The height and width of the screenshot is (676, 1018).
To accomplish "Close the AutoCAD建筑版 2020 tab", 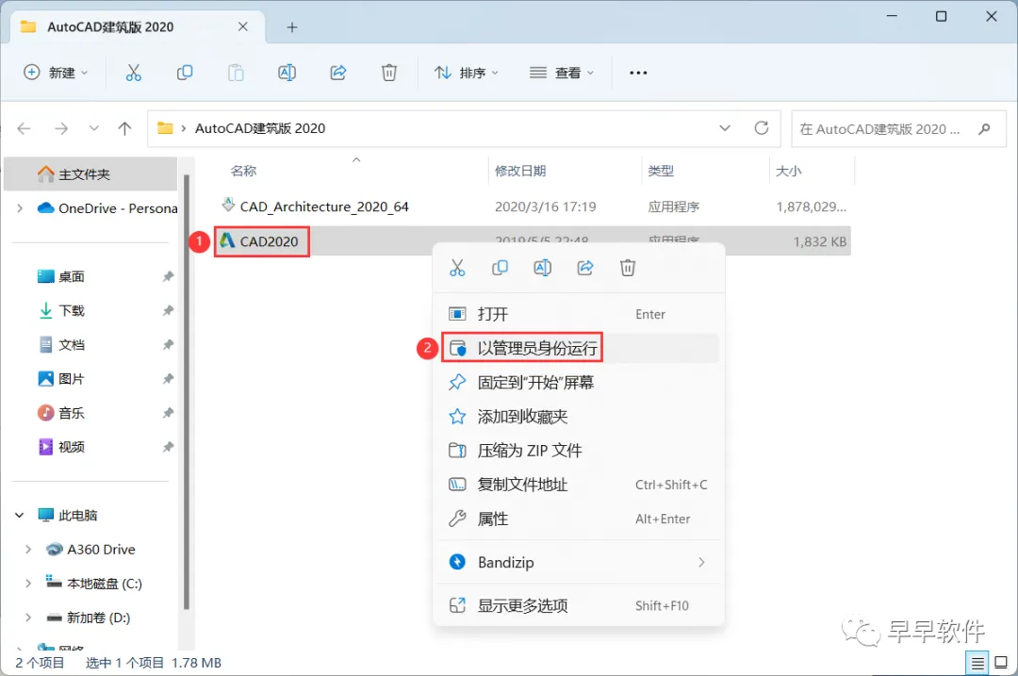I will 243,26.
